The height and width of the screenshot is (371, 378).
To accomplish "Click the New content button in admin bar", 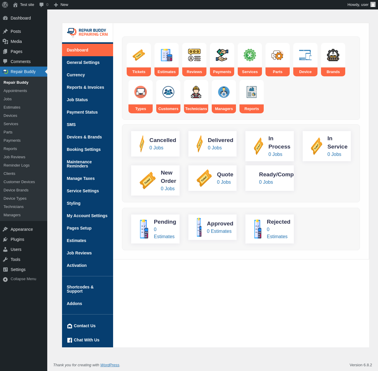I will [61, 5].
